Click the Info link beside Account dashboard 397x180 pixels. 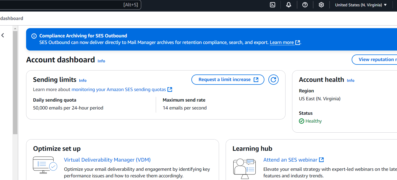(x=101, y=61)
